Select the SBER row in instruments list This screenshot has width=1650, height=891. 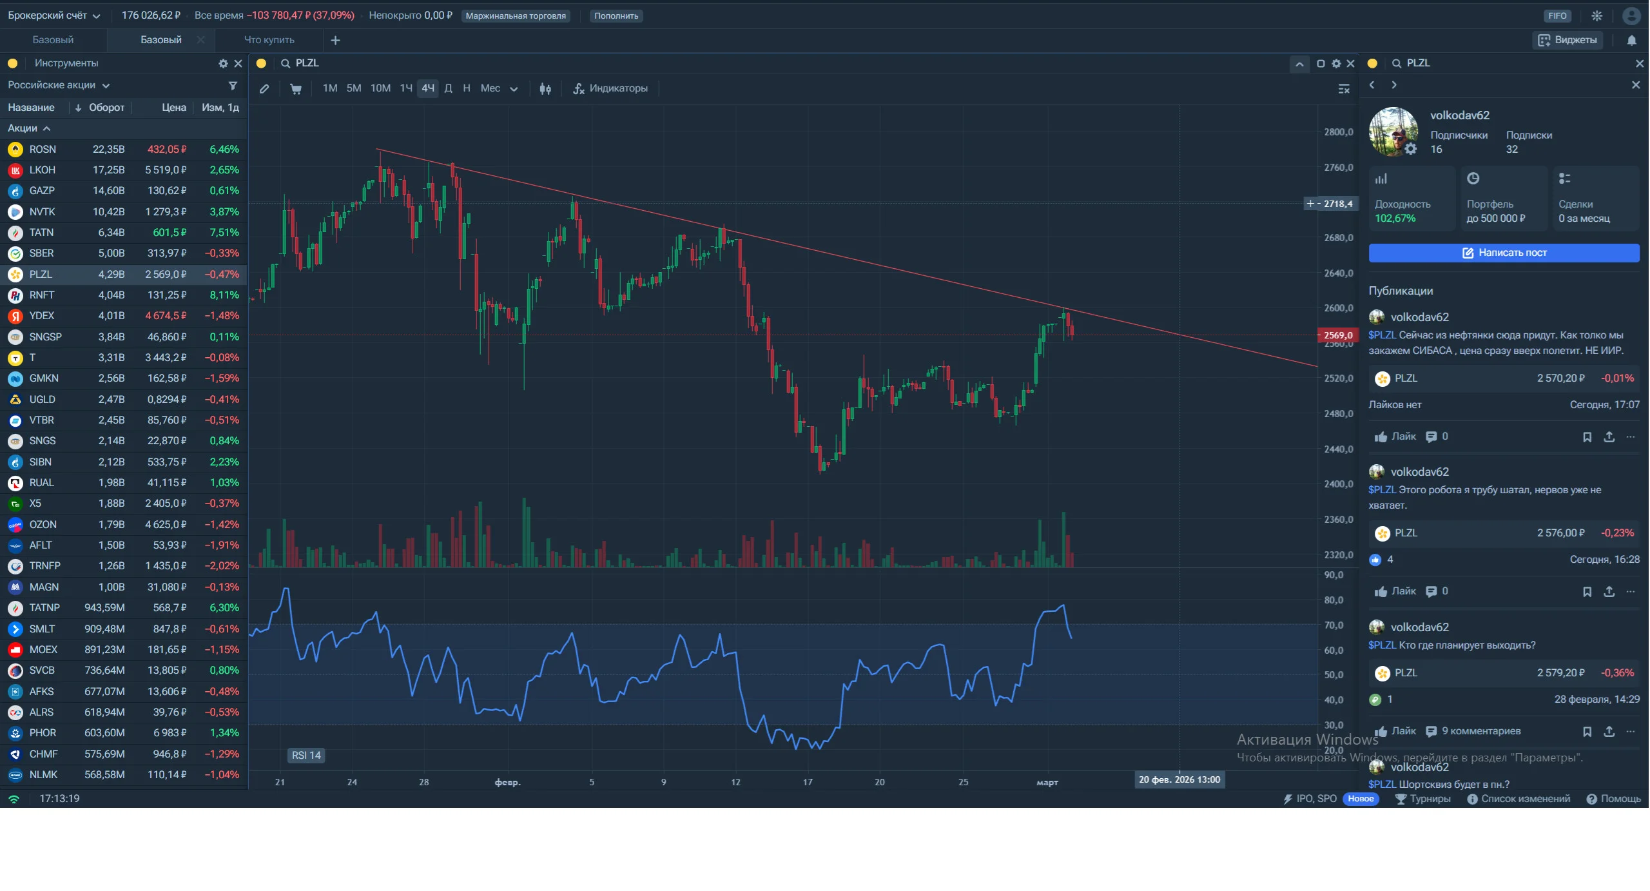(x=123, y=253)
